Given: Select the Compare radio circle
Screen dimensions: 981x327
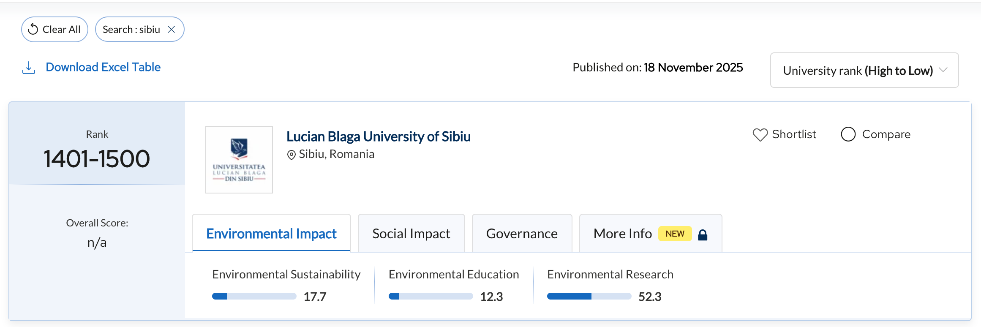Looking at the screenshot, I should click(848, 134).
